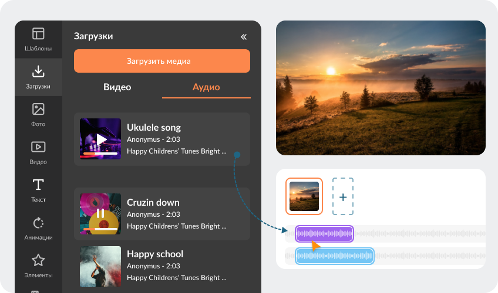Click the Cruzin down progress bar

point(100,229)
